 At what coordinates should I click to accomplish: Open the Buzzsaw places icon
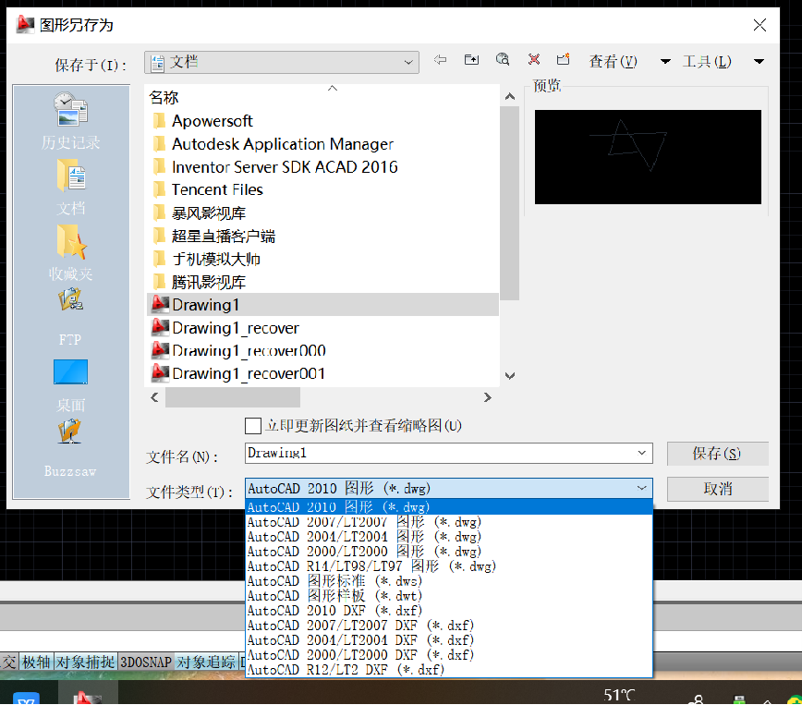click(70, 448)
